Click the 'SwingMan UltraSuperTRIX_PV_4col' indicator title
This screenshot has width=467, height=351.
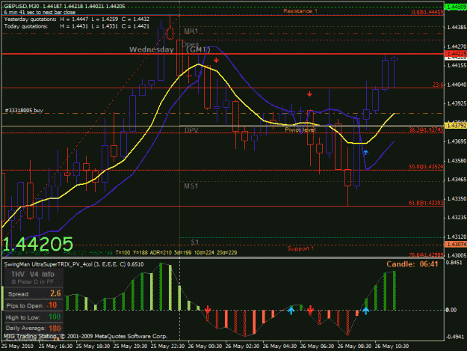tap(73, 264)
